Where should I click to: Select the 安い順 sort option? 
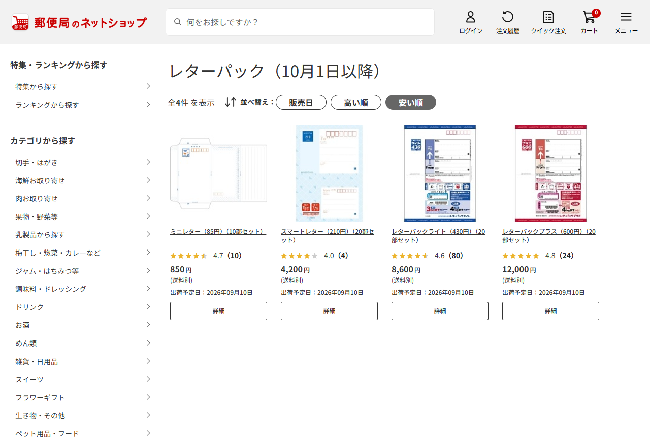point(411,102)
